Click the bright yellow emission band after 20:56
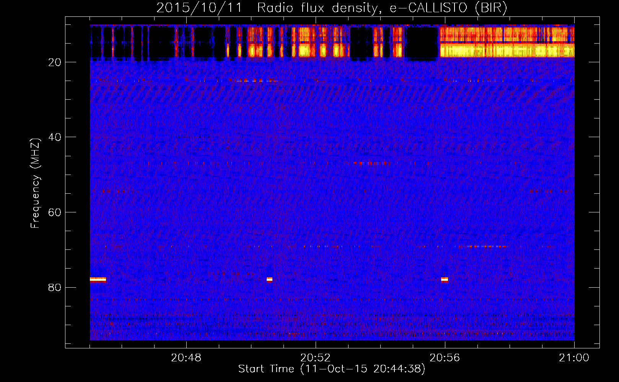 [507, 50]
